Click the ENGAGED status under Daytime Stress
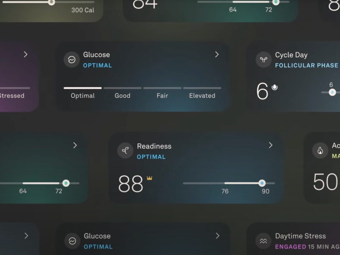340x255 pixels. click(291, 247)
